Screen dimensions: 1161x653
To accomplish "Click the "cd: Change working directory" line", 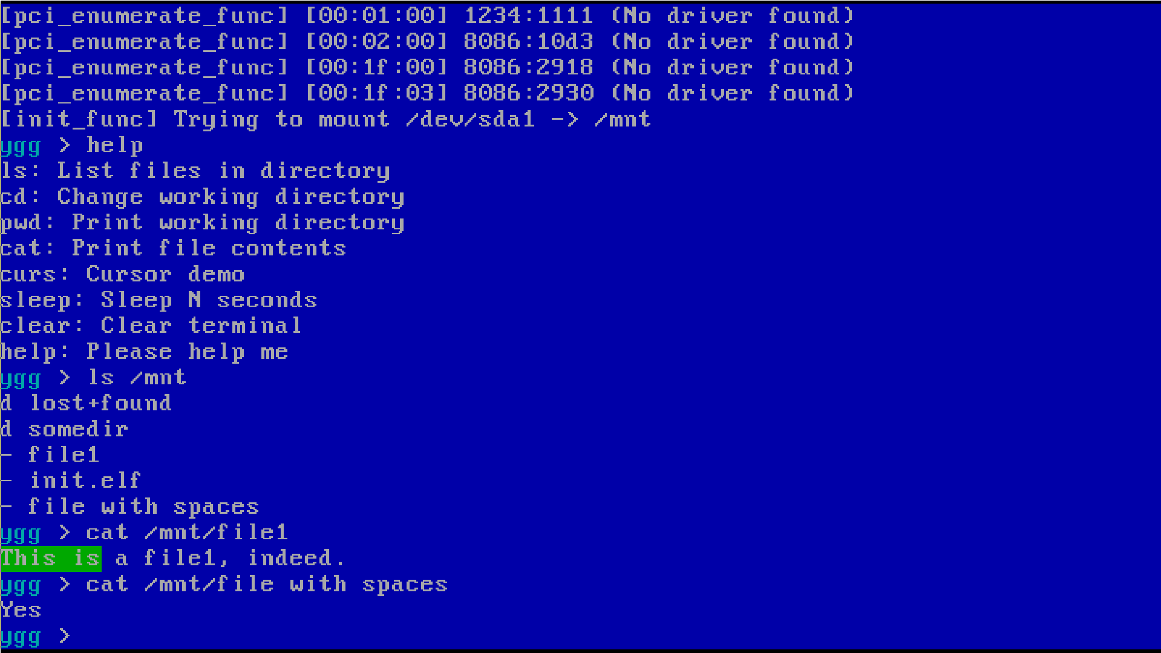I will pyautogui.click(x=202, y=197).
